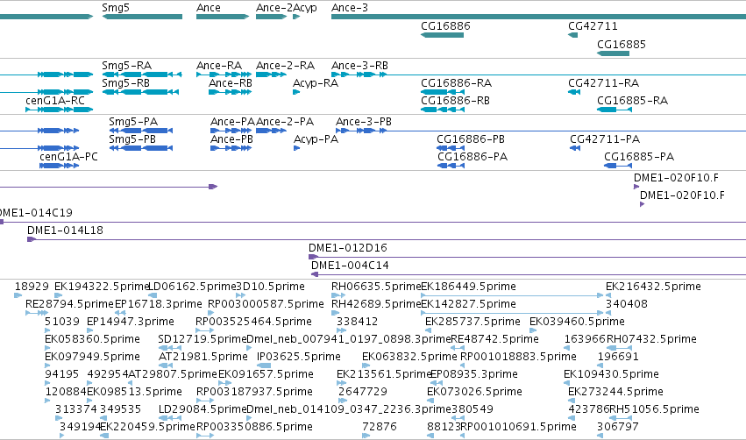Click protein Ance-PB label

click(x=231, y=138)
